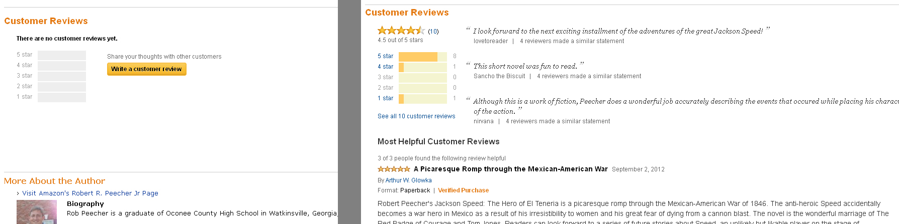Viewport: 899px width, 224px height.
Task: Open reviewer Arthur W. Glowka's profile
Action: [408, 180]
